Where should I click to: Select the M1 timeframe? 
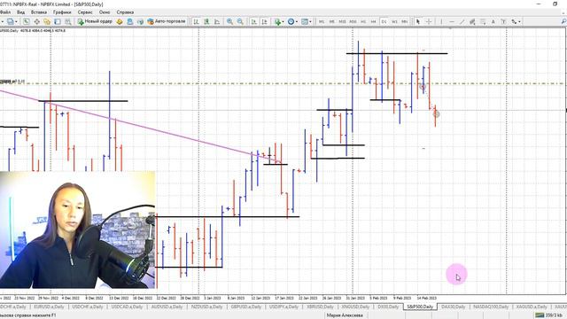click(x=322, y=21)
